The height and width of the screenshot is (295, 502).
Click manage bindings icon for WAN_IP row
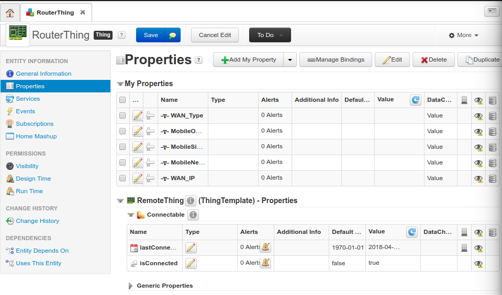[x=150, y=178]
